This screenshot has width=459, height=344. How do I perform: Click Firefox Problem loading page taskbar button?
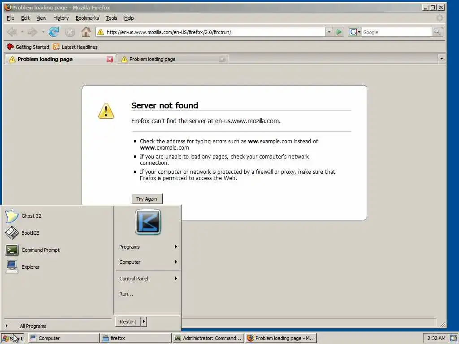pyautogui.click(x=281, y=338)
